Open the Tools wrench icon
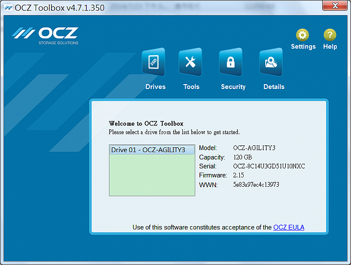Viewport: 351px width, 265px height. click(x=190, y=62)
